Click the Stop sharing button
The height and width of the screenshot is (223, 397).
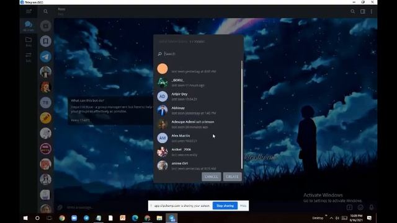point(225,206)
